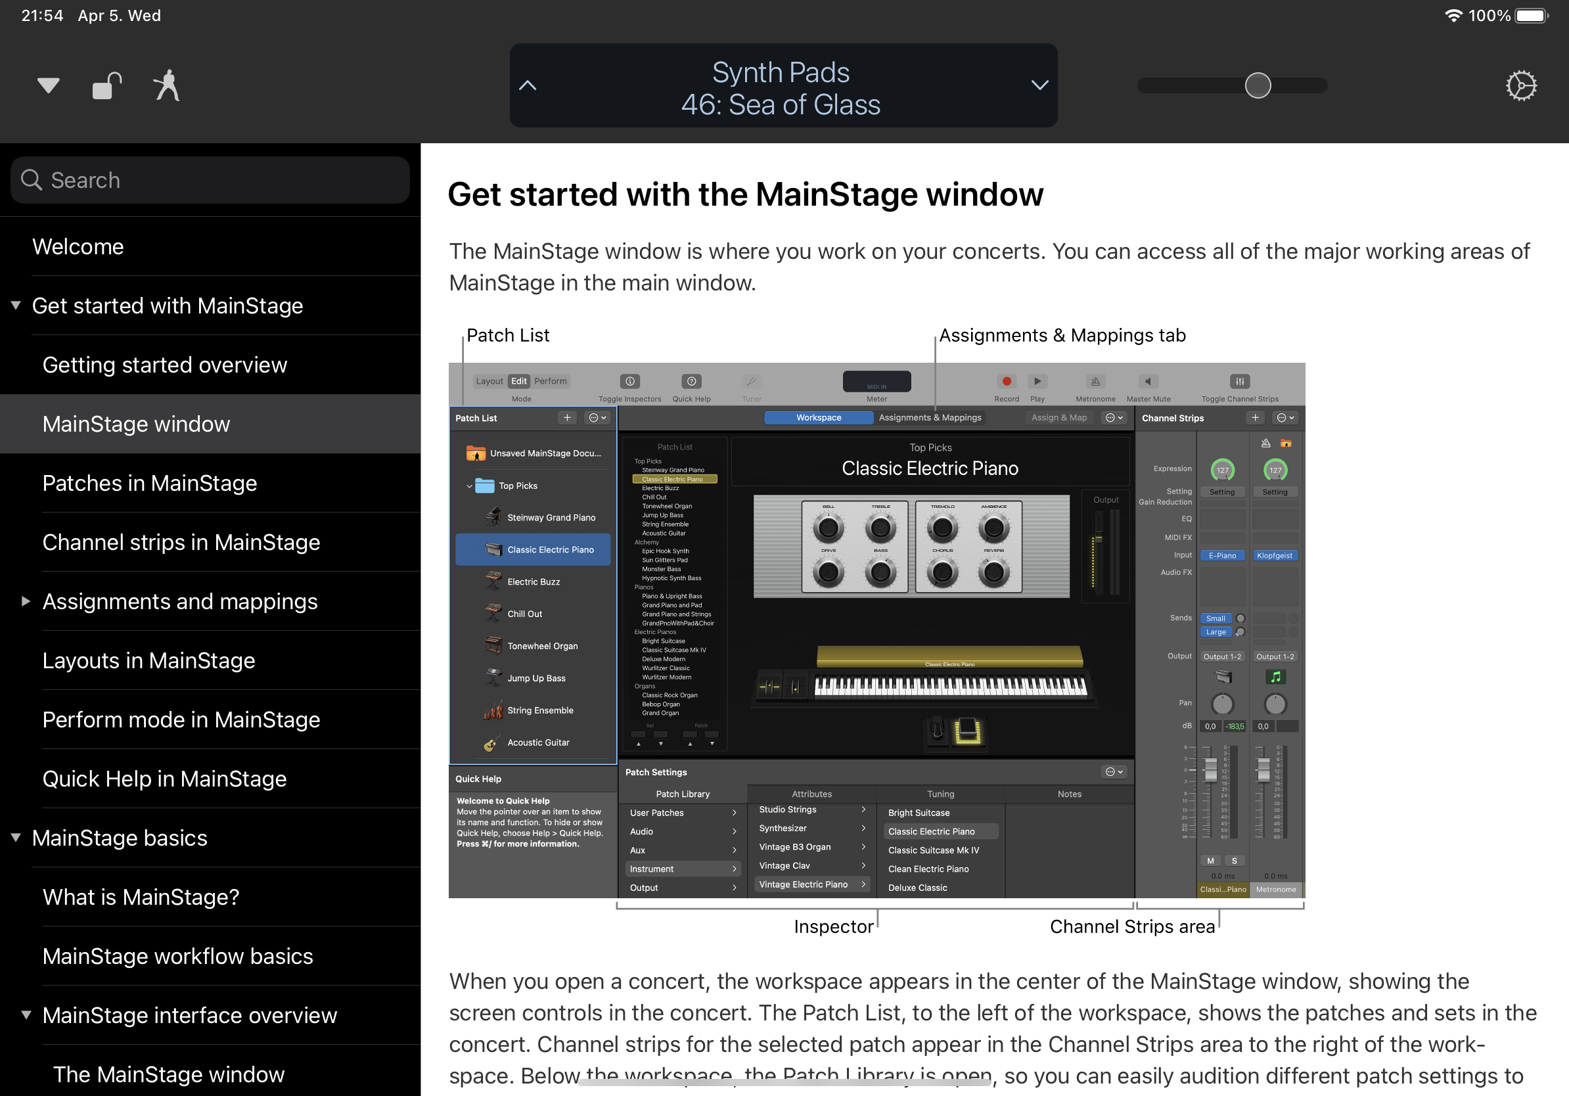Viewport: 1569px width, 1096px height.
Task: Open Channel strips in MainStage topic
Action: [181, 542]
